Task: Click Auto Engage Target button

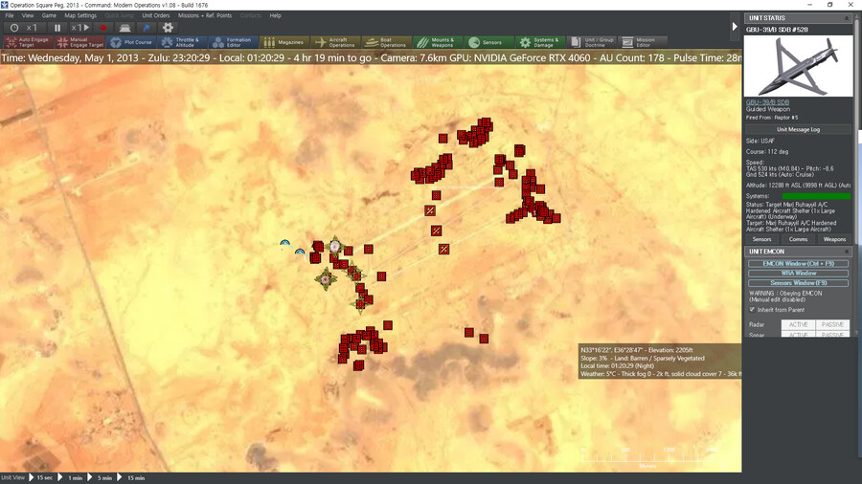Action: [28, 42]
